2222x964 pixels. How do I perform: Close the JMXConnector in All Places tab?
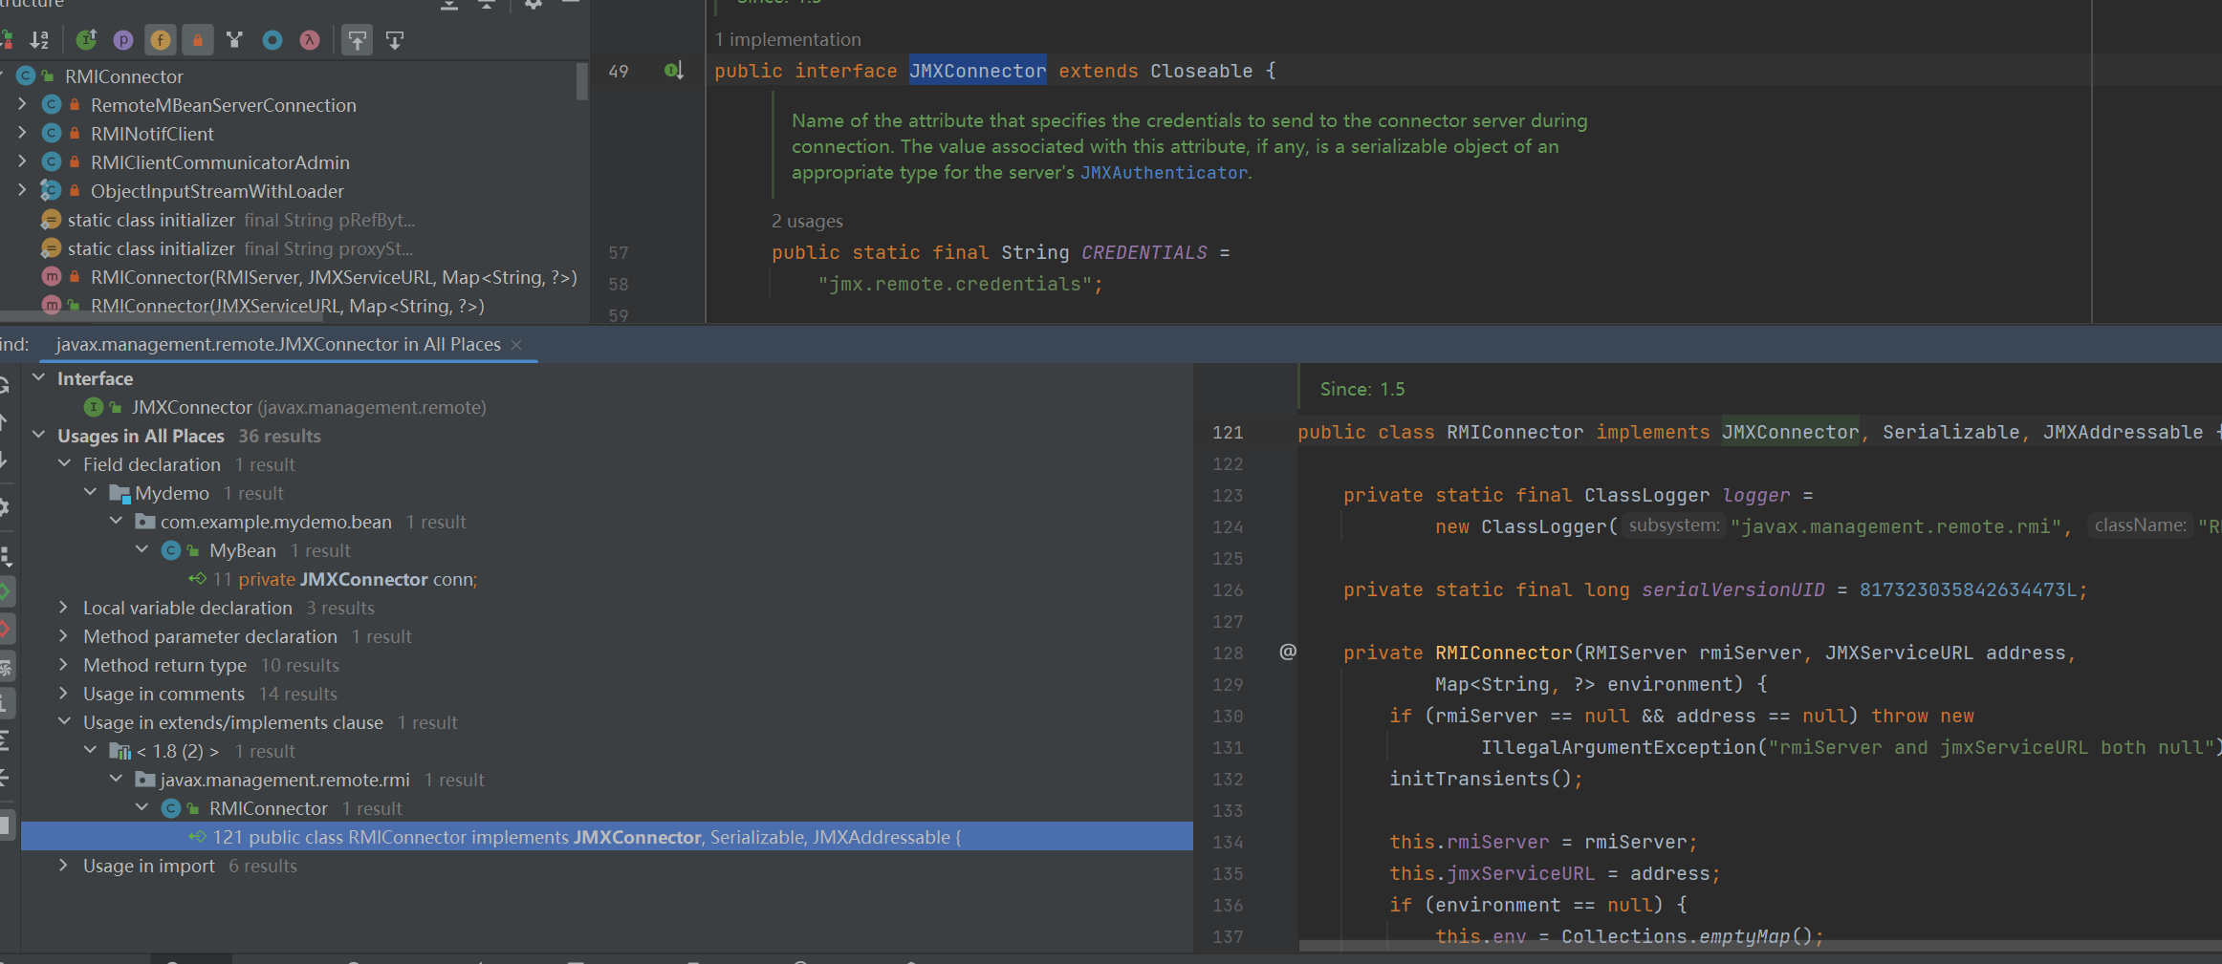[x=516, y=345]
